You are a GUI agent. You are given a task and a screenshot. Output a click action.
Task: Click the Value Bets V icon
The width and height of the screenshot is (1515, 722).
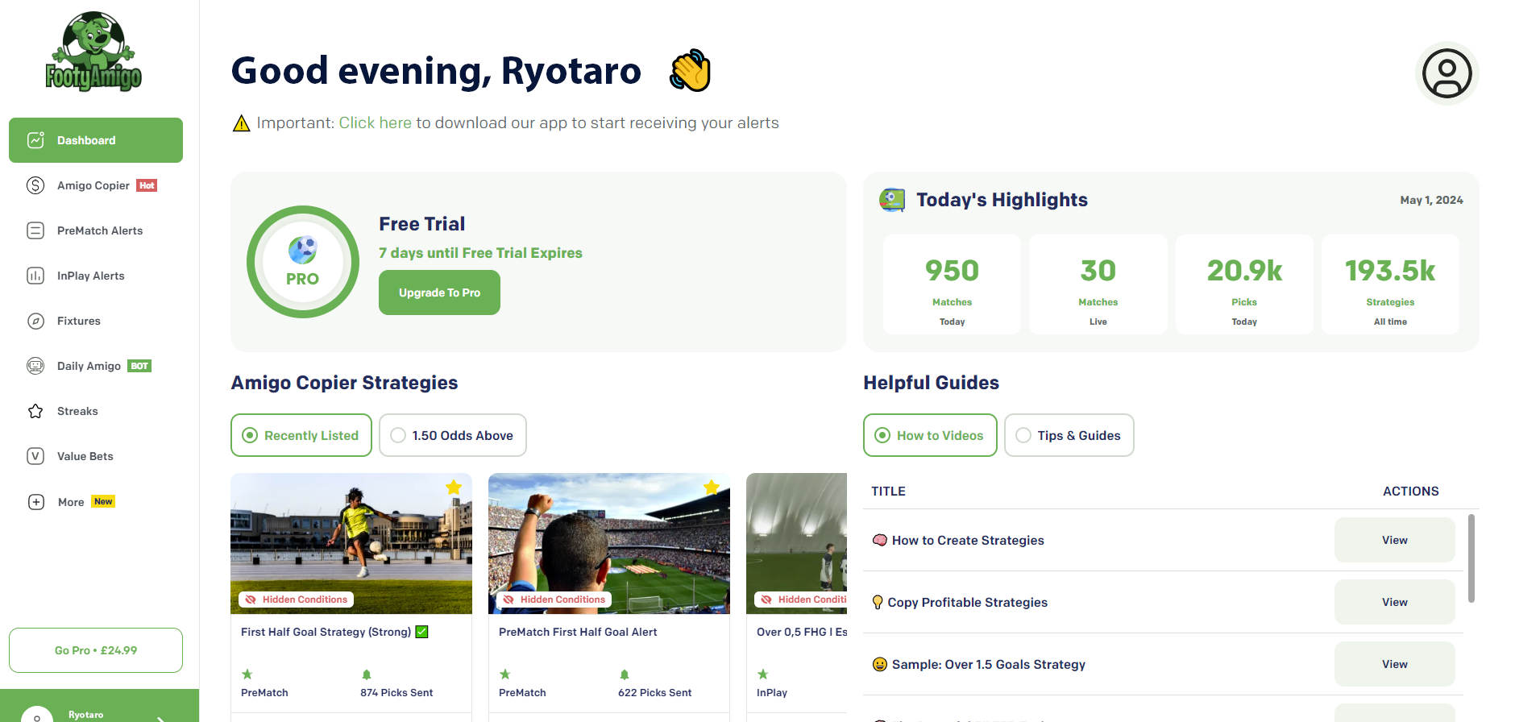pos(35,456)
